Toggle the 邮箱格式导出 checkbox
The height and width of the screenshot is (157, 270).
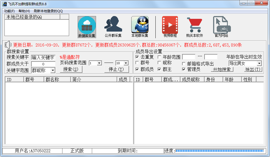[184, 64]
